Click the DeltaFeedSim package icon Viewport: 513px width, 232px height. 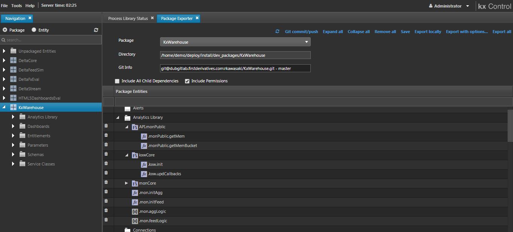click(x=13, y=70)
